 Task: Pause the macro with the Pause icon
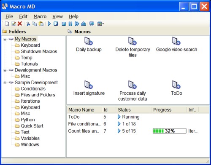tap(70, 24)
